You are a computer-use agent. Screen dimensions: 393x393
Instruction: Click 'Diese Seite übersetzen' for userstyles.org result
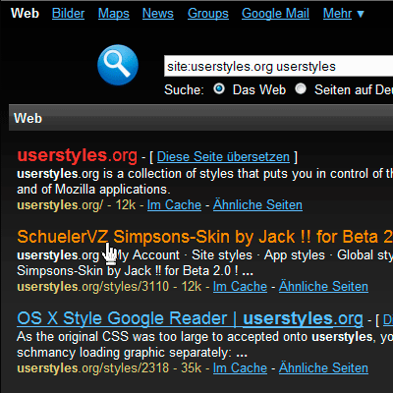[223, 157]
